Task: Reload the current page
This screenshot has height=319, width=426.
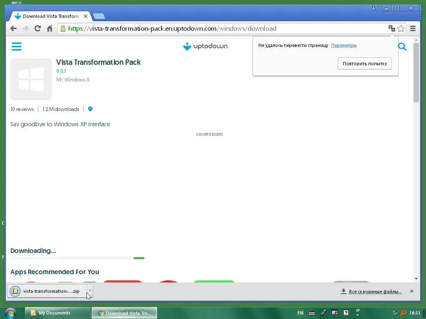Action: (37, 29)
